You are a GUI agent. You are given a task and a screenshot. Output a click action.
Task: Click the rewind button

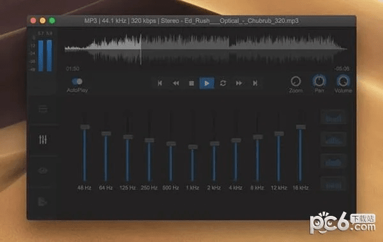(x=176, y=83)
